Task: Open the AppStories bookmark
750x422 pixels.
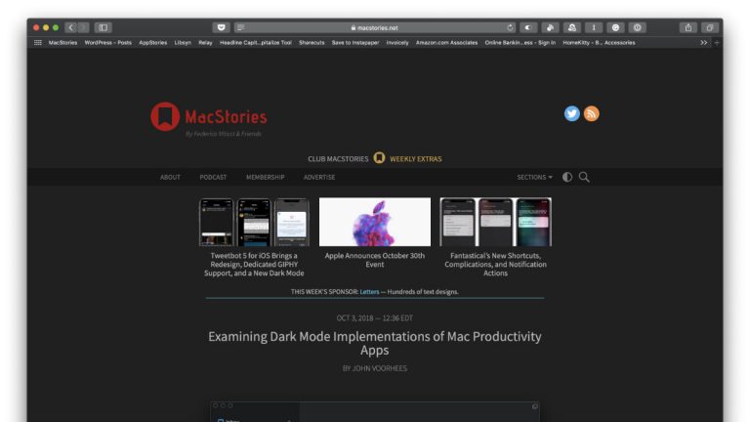Action: [x=153, y=43]
